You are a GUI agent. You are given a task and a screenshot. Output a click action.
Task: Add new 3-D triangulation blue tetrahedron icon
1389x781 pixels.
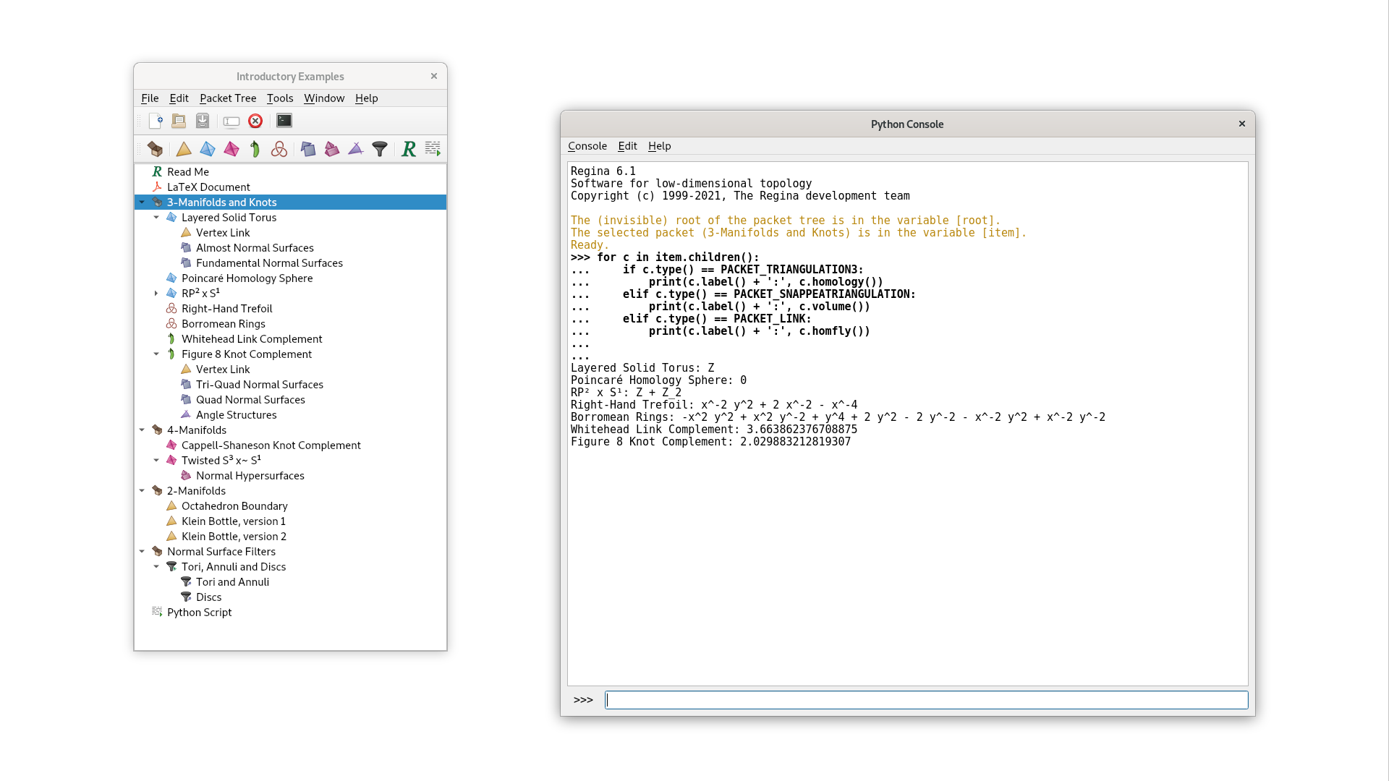[x=208, y=149]
